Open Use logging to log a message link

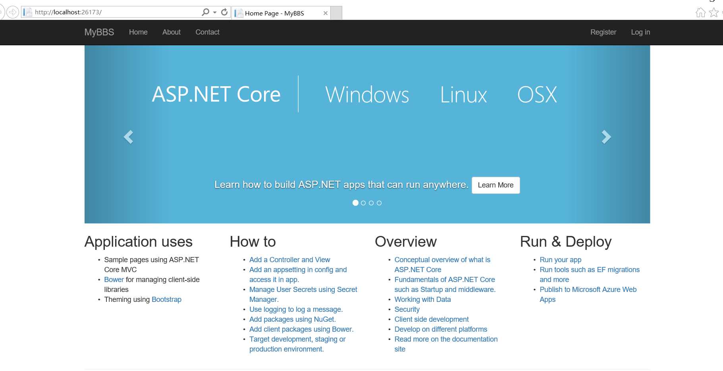tap(296, 309)
